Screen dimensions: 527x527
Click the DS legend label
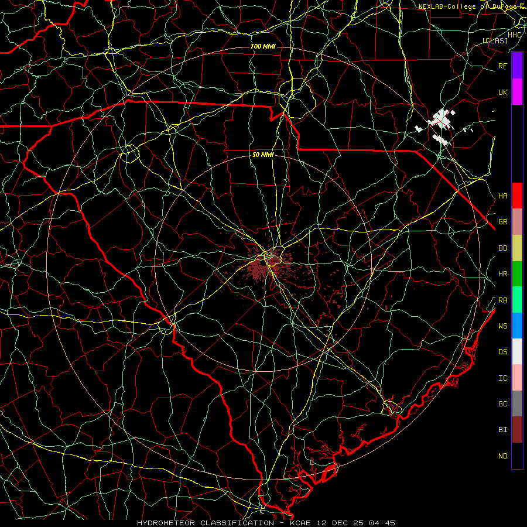pyautogui.click(x=502, y=352)
